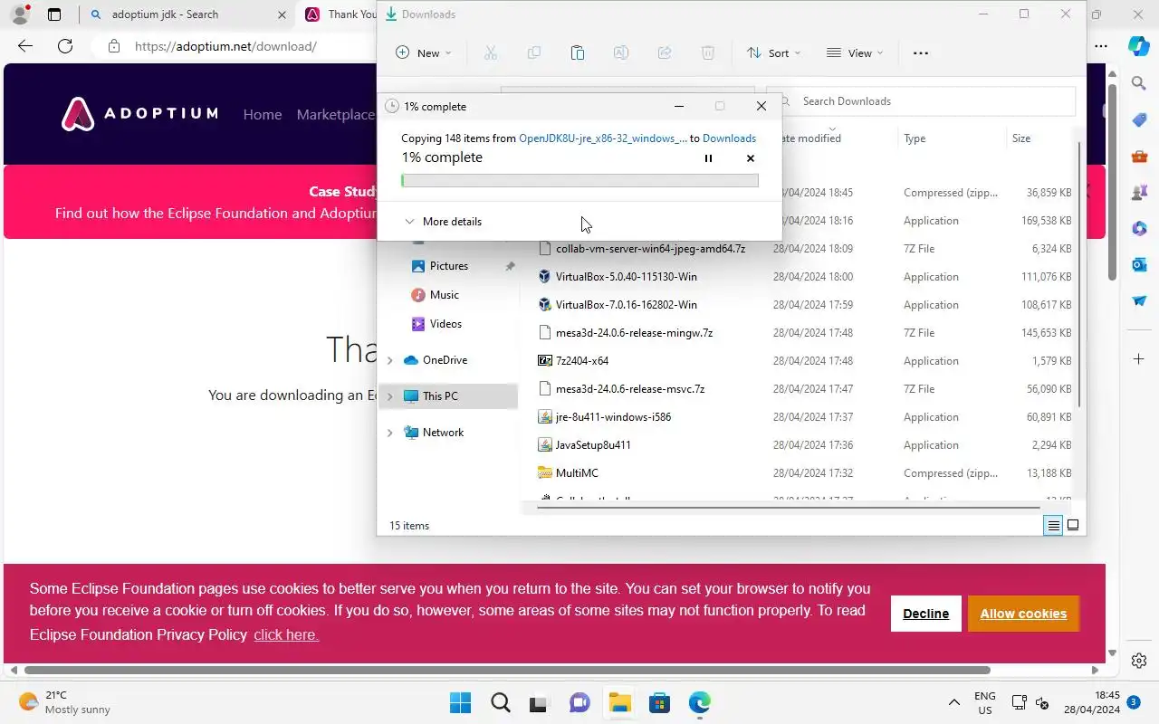Cancel the copy with the X button
The image size is (1159, 724).
click(750, 158)
